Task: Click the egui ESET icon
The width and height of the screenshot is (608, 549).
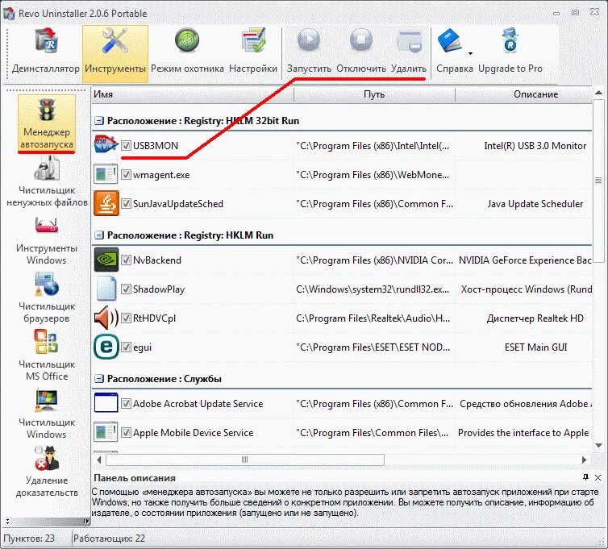Action: point(106,347)
